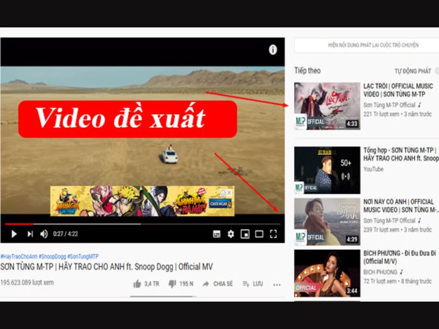Open the #SnoopDogg hashtag
This screenshot has width=439, height=329.
tap(52, 256)
